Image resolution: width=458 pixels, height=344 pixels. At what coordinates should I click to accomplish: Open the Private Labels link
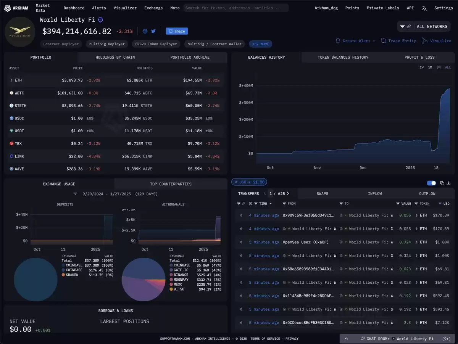383,8
